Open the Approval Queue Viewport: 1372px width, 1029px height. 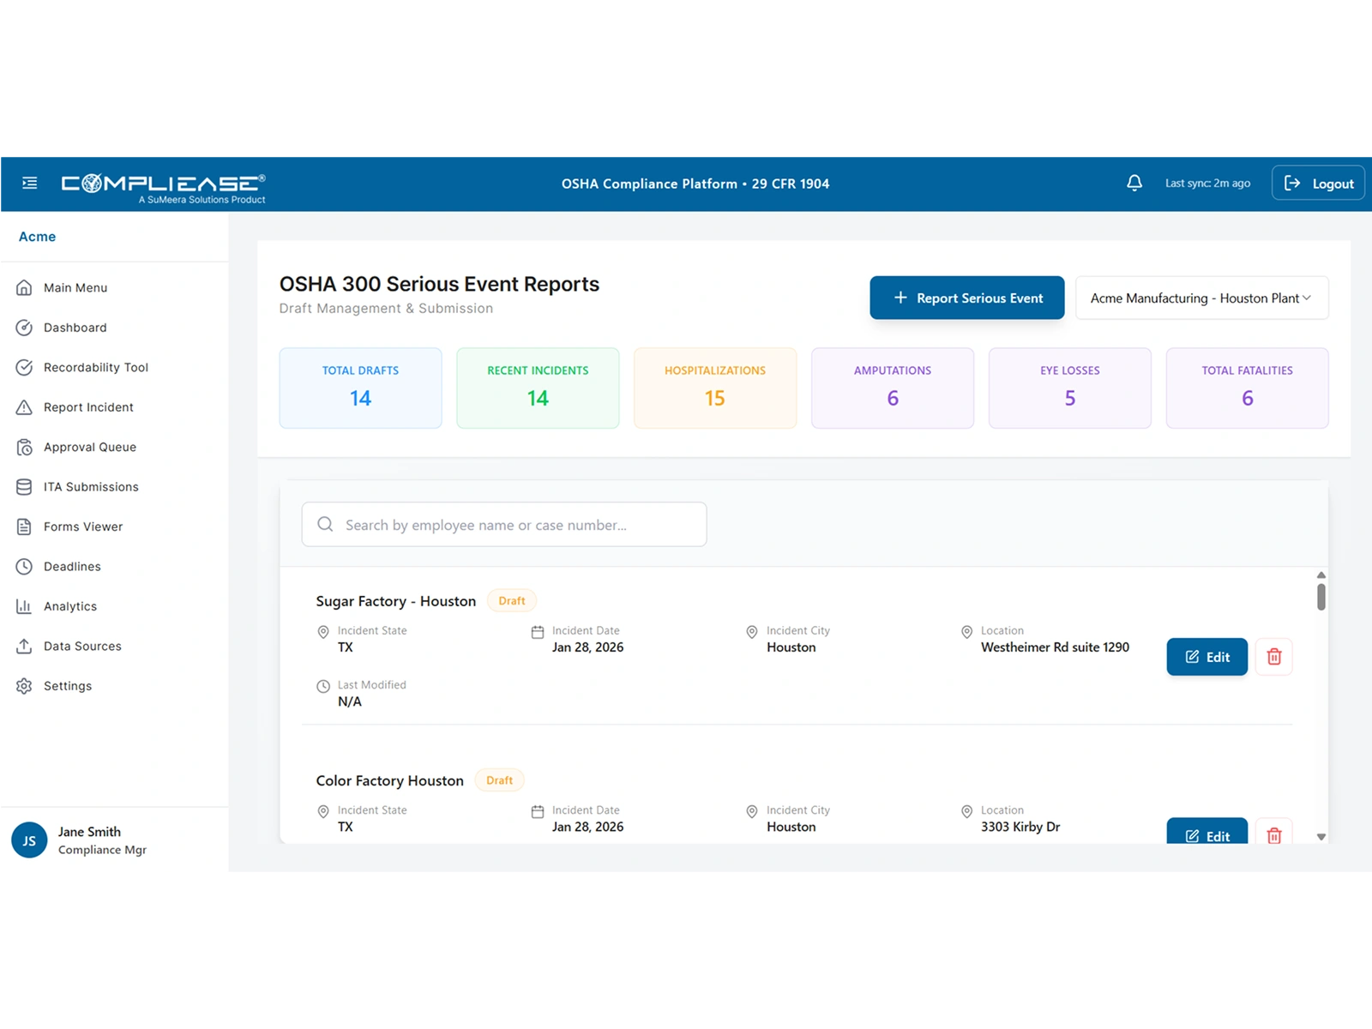[x=90, y=447]
